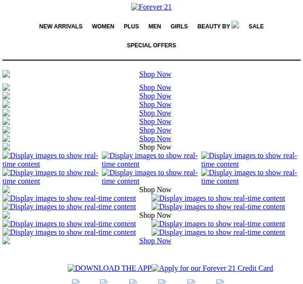Screen dimensions: 303x284
Task: Open the Forever 21 logo link
Action: click(x=151, y=7)
